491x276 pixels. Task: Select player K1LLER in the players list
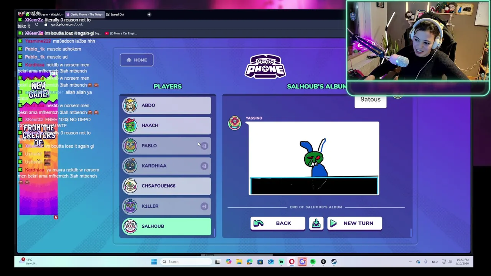tap(166, 206)
